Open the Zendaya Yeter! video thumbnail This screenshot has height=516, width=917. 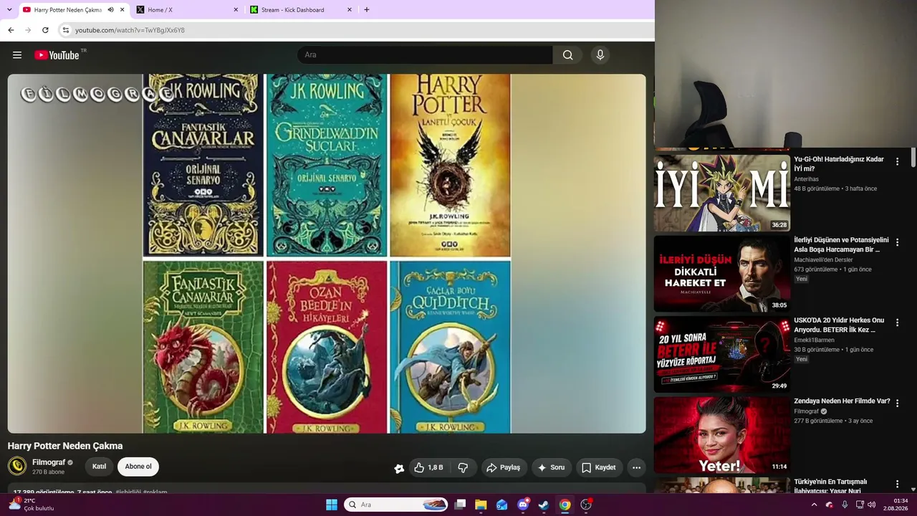pos(722,435)
